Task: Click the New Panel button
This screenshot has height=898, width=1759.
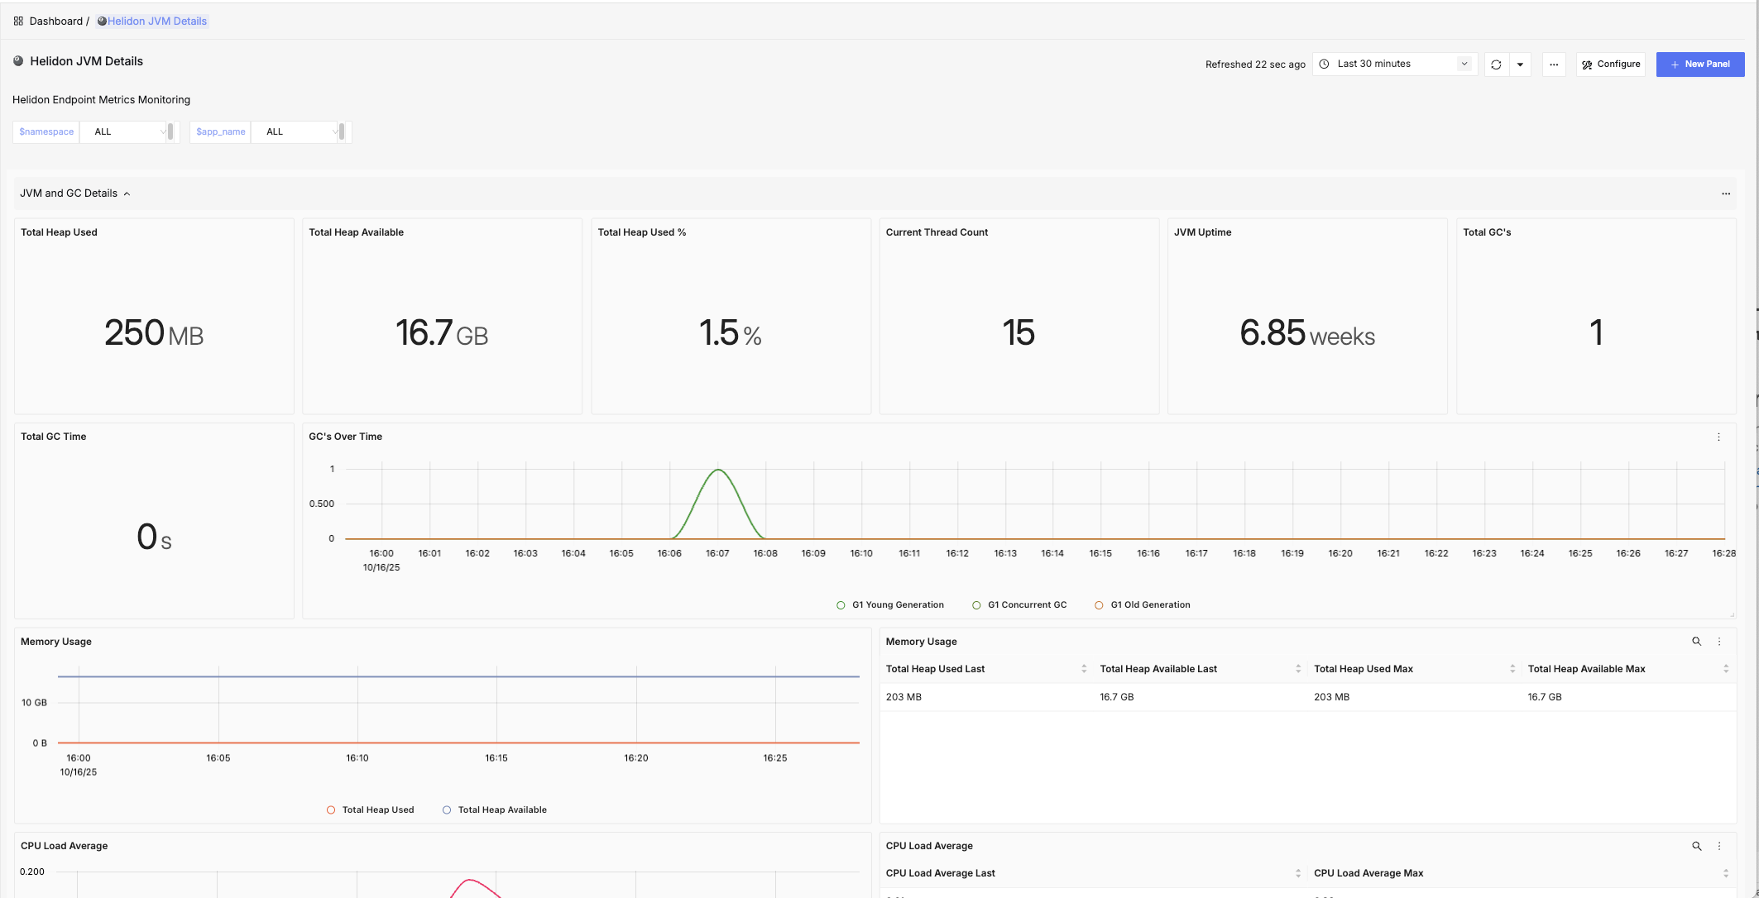Action: point(1700,64)
